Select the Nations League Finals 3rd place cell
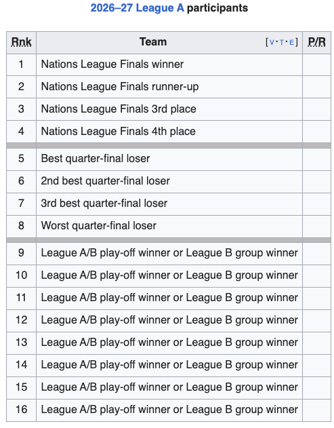The width and height of the screenshot is (334, 428). click(169, 109)
